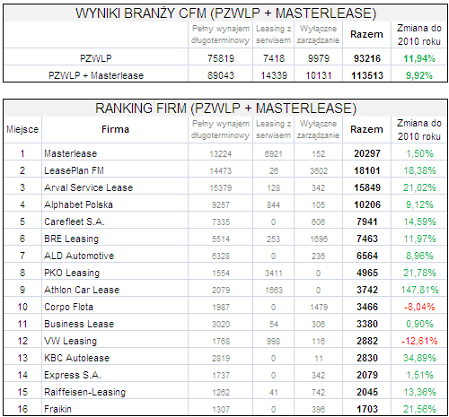Click the RANKING FIRM table title
449x417 pixels.
click(x=226, y=109)
